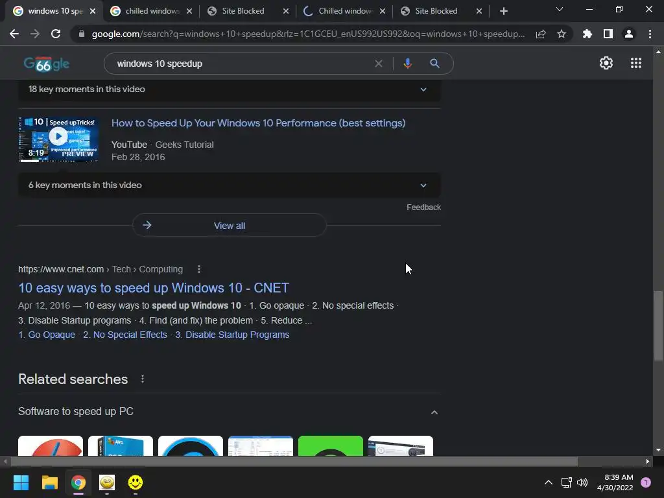Bookmark this page with the star
Image resolution: width=664 pixels, height=498 pixels.
(x=562, y=34)
